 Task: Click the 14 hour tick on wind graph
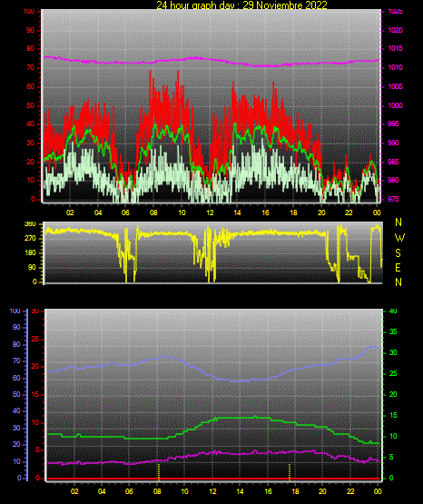click(x=237, y=212)
